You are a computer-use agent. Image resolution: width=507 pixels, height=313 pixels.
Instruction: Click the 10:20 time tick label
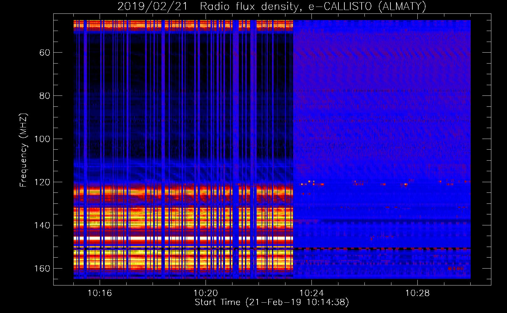[206, 293]
